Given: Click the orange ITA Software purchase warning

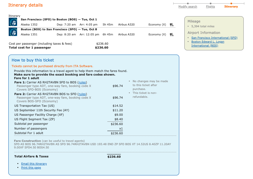Looking at the screenshot, I should (52, 66).
